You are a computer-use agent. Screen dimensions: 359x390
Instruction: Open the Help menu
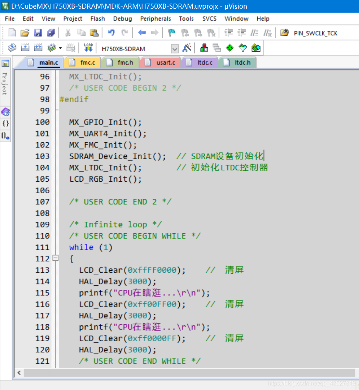(263, 19)
